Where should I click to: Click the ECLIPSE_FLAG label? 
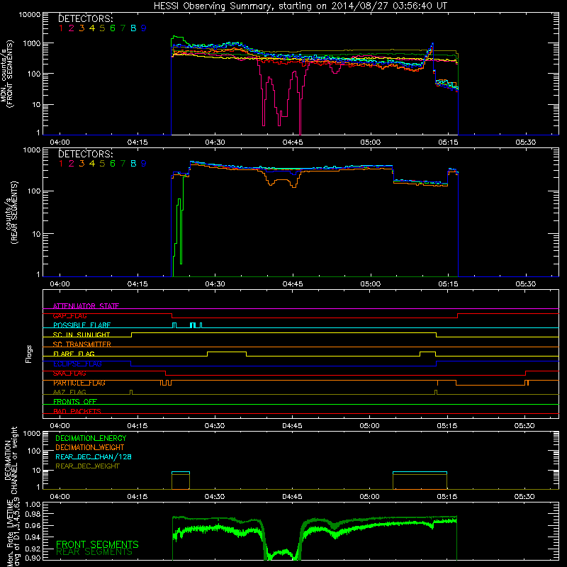tap(77, 364)
